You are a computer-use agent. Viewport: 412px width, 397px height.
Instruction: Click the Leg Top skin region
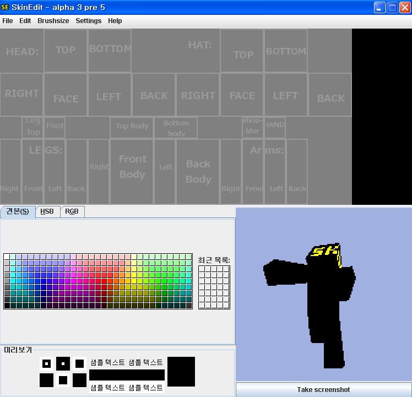coord(32,127)
